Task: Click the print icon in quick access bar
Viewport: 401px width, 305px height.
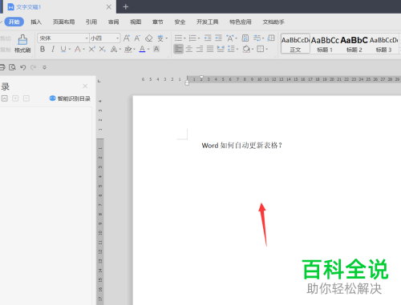Action: [x=2, y=67]
